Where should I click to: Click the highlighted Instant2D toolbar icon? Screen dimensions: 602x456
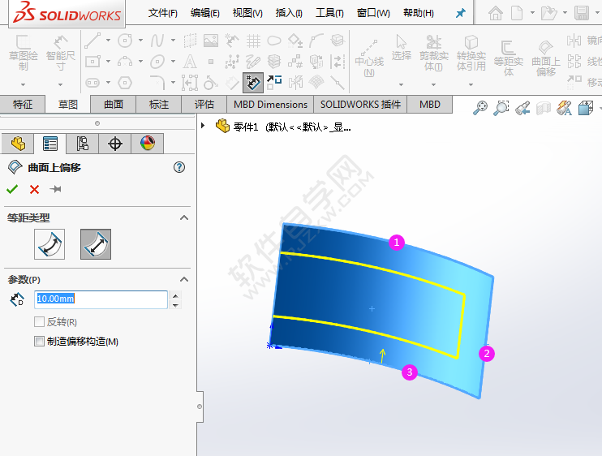(x=253, y=83)
